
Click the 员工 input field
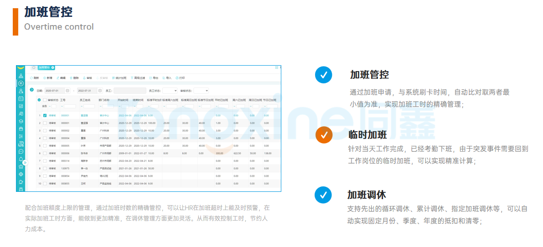tap(129, 91)
